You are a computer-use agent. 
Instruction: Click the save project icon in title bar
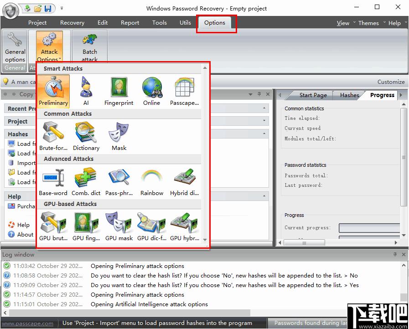click(48, 9)
